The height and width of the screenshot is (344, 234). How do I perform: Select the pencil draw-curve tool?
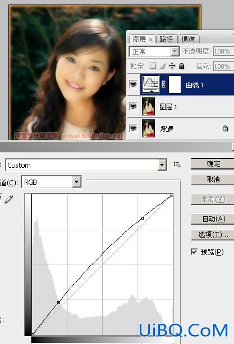[9, 199]
